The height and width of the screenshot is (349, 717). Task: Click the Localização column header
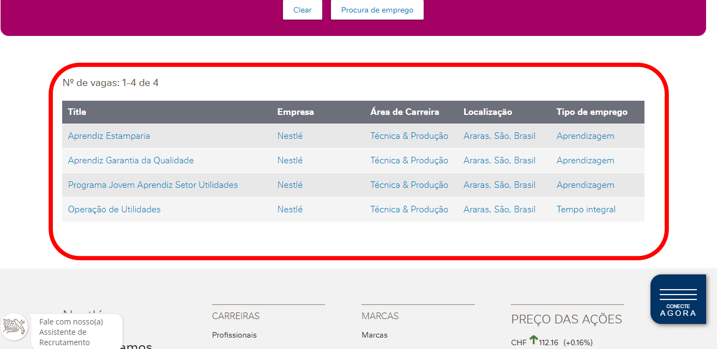coord(487,112)
